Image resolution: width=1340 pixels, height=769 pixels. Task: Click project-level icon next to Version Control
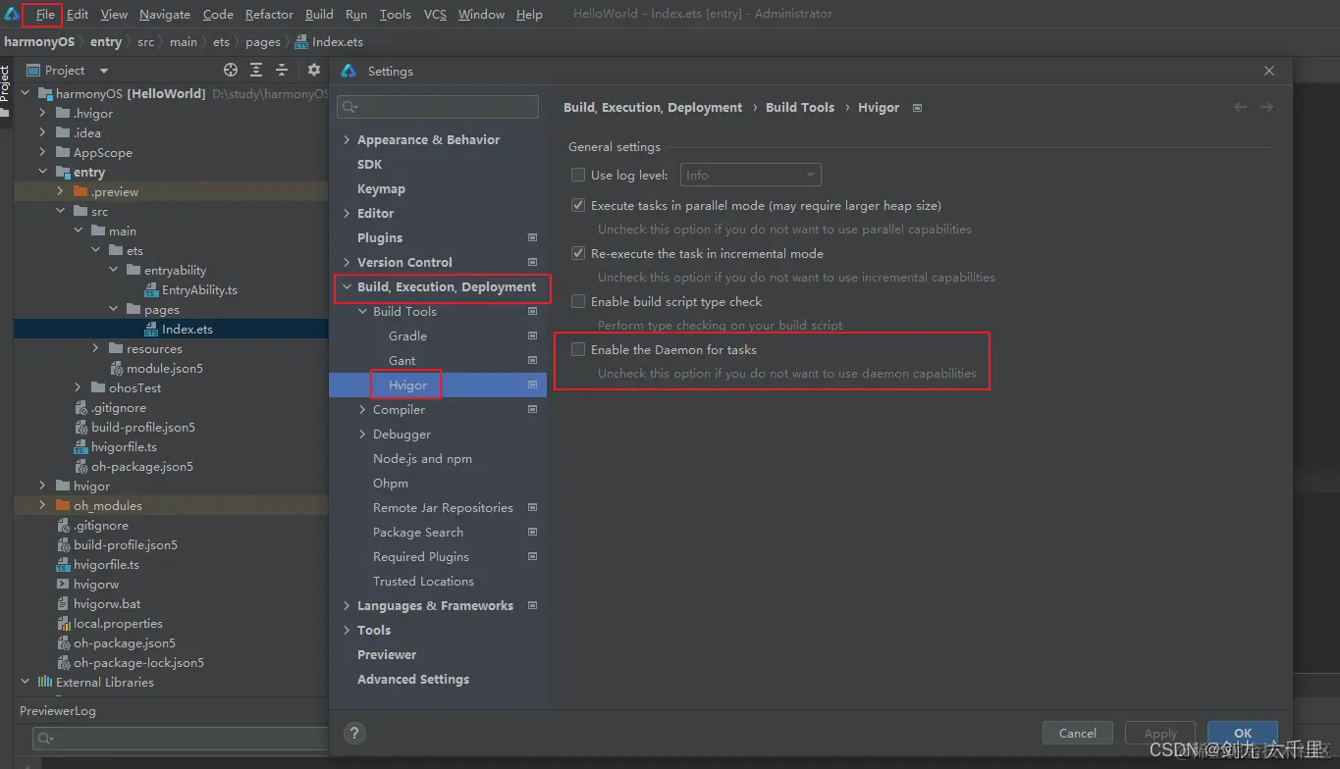click(x=533, y=262)
